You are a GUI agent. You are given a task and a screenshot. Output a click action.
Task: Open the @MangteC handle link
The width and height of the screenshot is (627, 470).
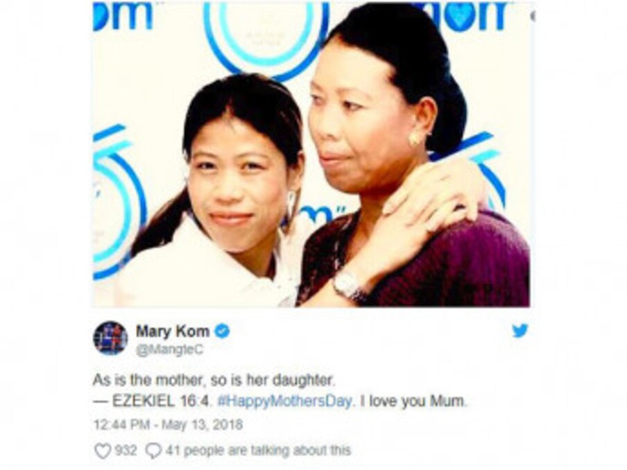point(170,350)
